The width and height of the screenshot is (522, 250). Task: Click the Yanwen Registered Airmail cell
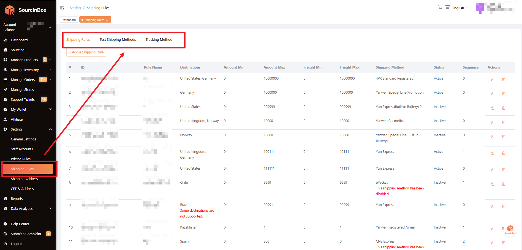click(396, 227)
